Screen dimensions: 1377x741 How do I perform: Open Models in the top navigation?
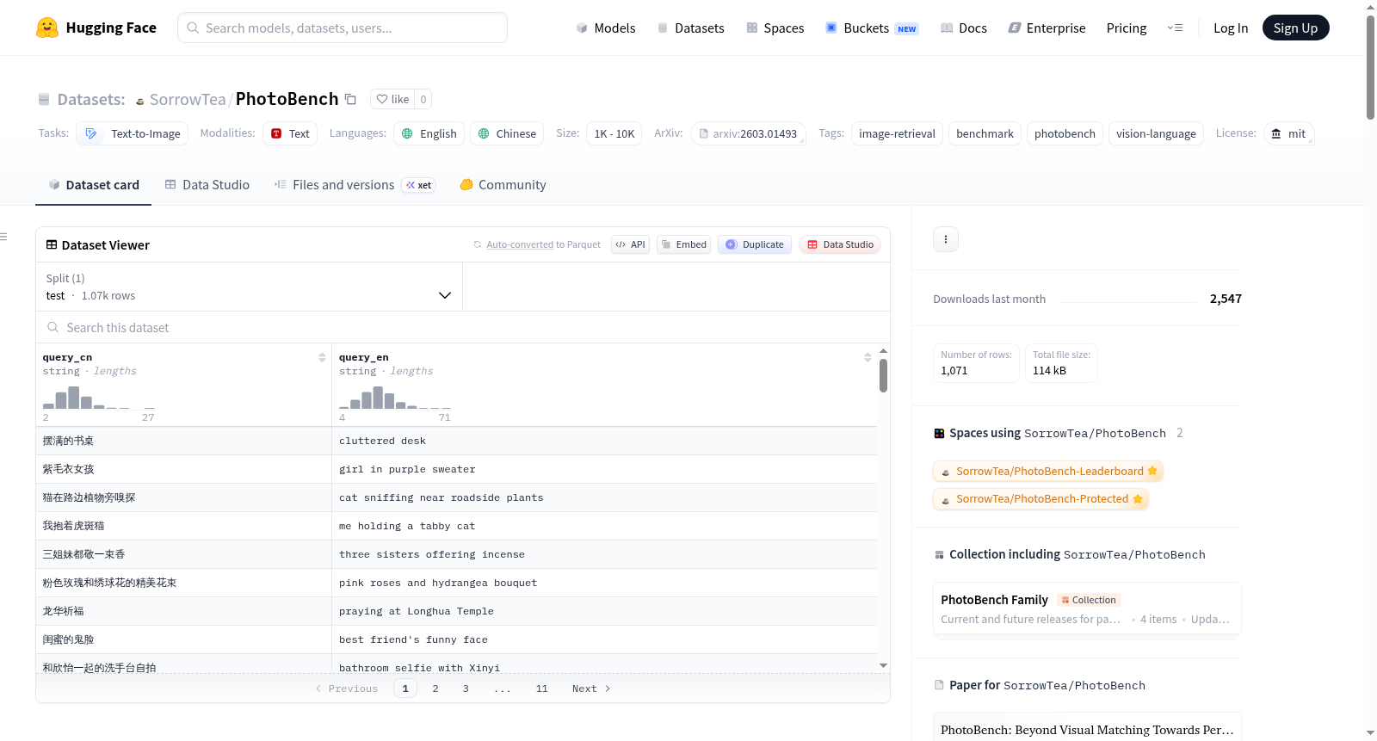coord(606,28)
